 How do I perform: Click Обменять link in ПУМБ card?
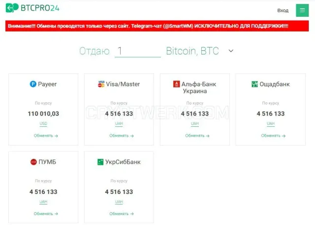tap(46, 214)
